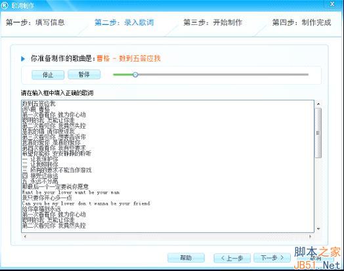Select step tab 第四步：制作完成
Viewport: 344px width, 271px height.
click(302, 22)
